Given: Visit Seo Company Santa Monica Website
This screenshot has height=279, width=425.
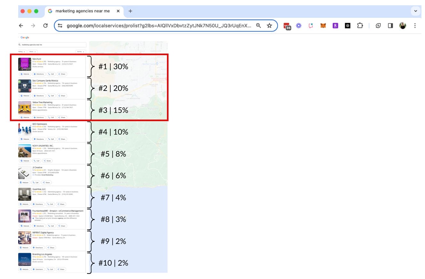Looking at the screenshot, I should click(25, 96).
